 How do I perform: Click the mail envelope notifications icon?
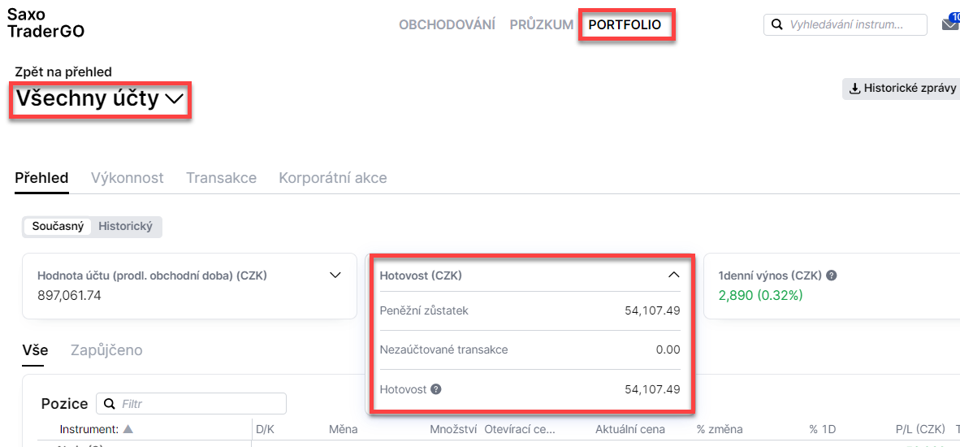point(949,24)
